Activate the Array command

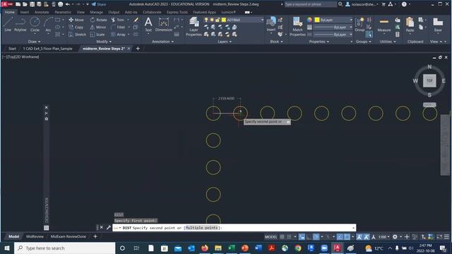tap(118, 35)
